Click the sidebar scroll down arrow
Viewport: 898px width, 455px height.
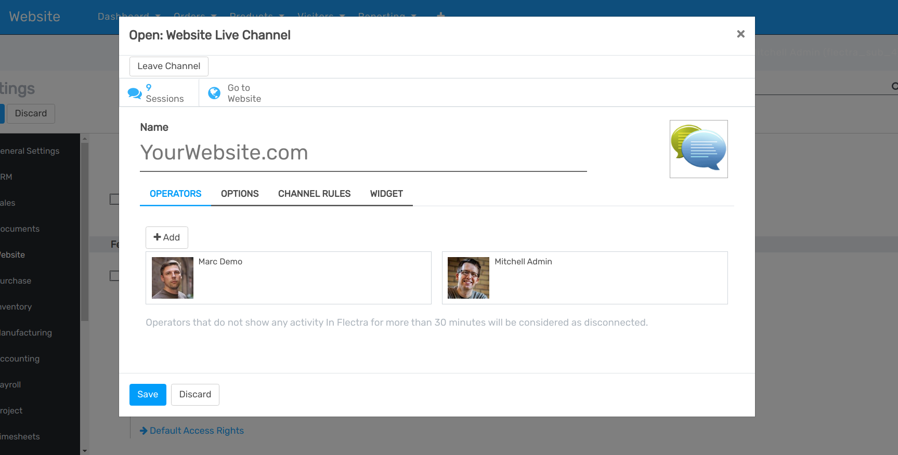[85, 451]
